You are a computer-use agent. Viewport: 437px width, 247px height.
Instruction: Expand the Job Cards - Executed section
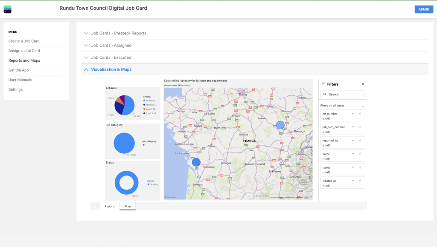coord(111,57)
